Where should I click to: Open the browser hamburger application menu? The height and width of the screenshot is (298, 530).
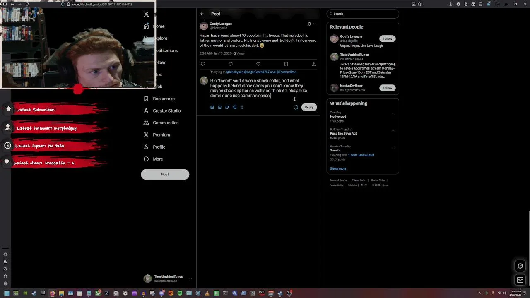click(496, 4)
